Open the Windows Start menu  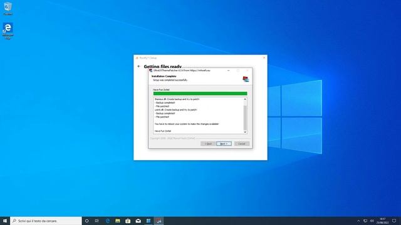pos(5,221)
